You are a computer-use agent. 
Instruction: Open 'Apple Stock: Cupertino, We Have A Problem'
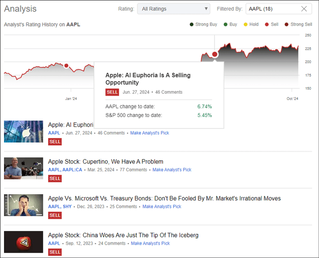(x=106, y=162)
